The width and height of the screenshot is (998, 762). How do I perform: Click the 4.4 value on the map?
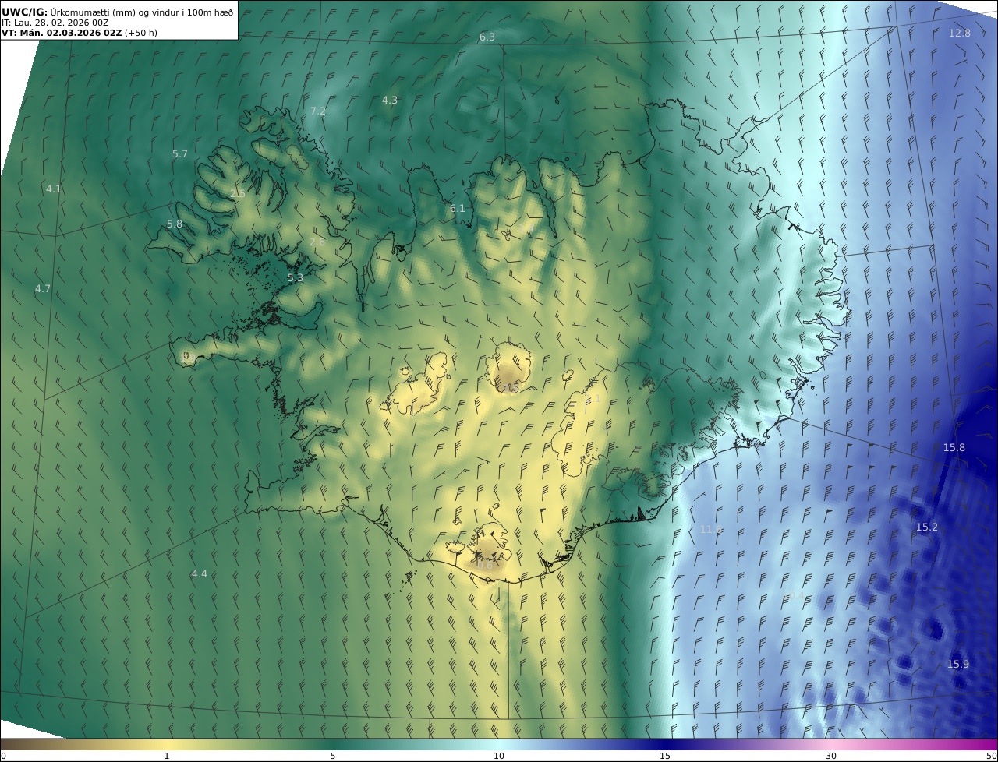200,574
